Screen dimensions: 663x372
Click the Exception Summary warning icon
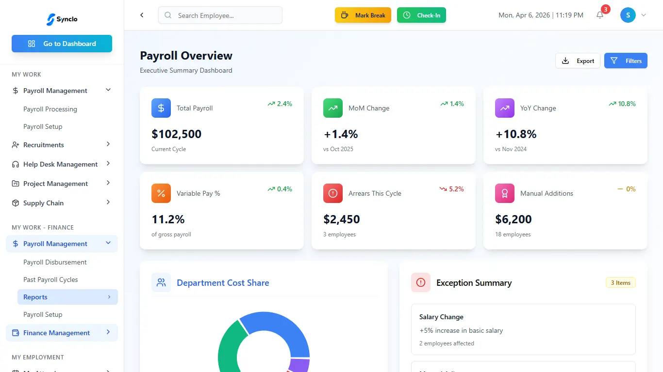click(x=421, y=282)
